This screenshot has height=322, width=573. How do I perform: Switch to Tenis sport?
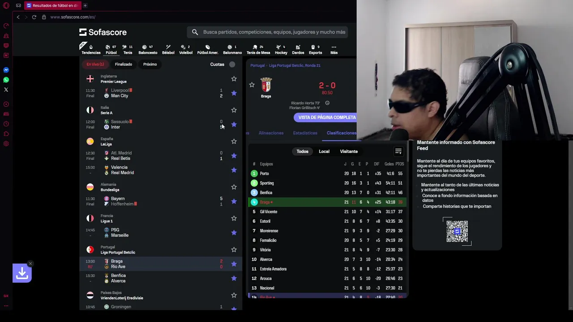click(x=128, y=49)
